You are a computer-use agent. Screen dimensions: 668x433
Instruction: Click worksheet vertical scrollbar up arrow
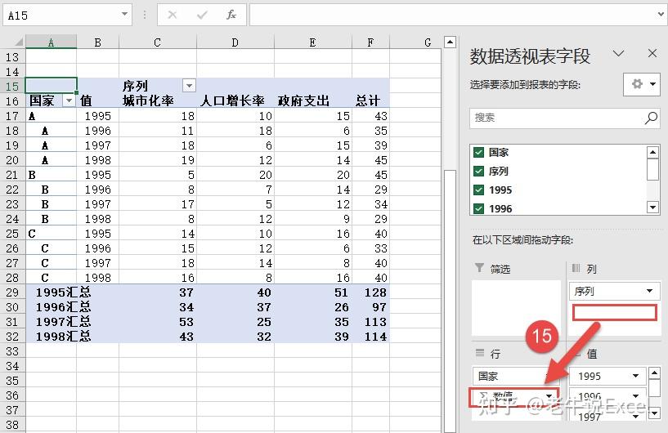450,42
